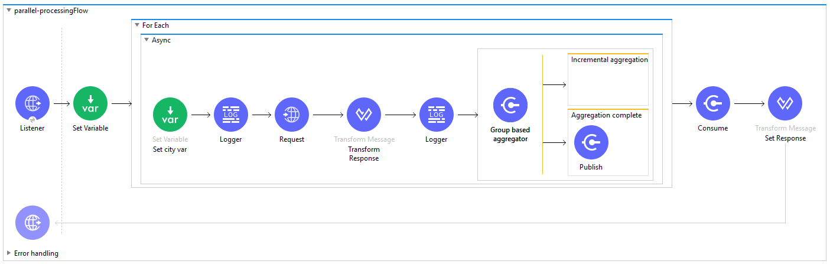This screenshot has width=830, height=264.
Task: Collapse the Async scope
Action: pyautogui.click(x=147, y=40)
